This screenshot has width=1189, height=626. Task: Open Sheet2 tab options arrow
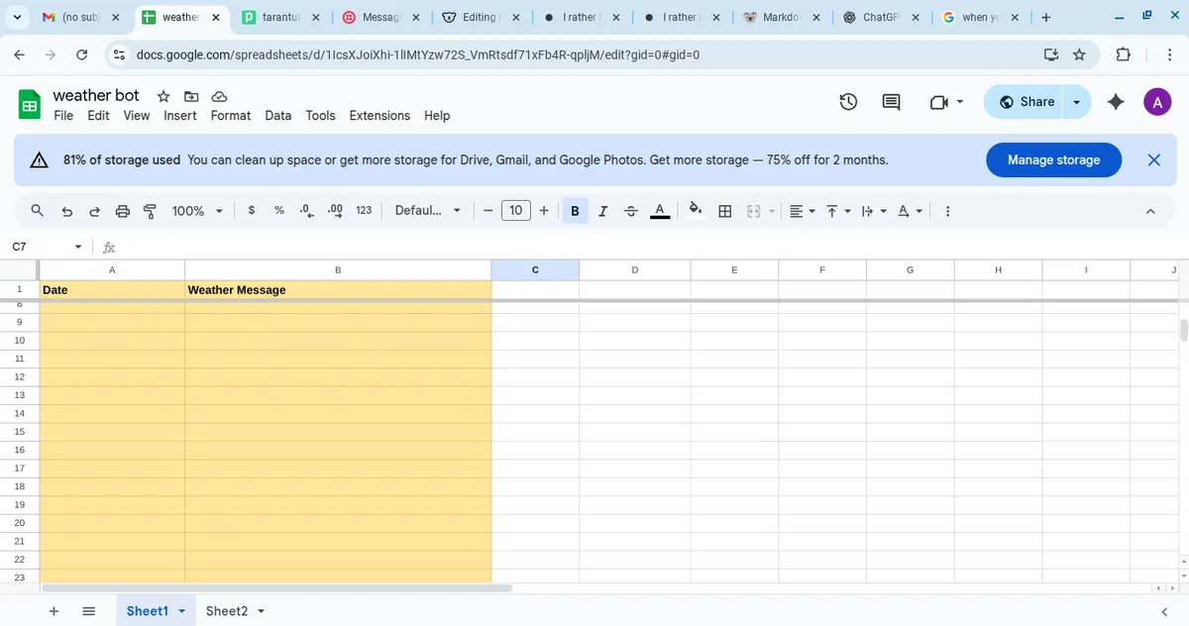point(262,611)
